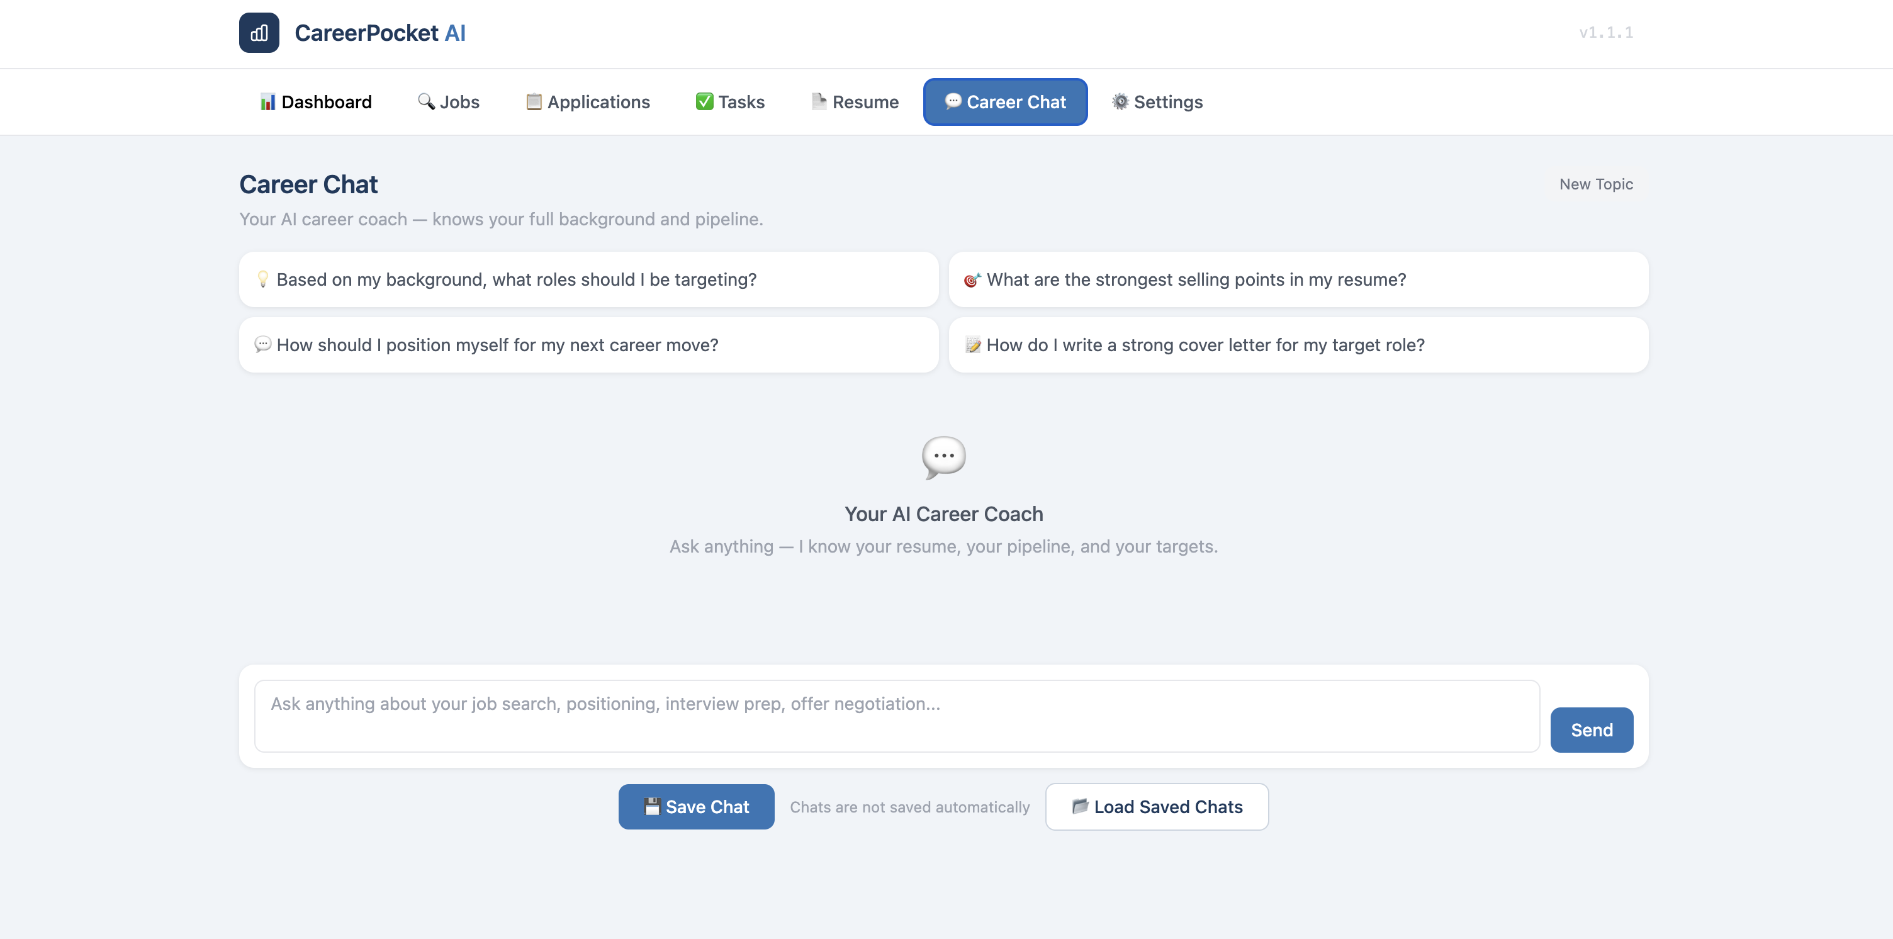The width and height of the screenshot is (1893, 939).
Task: Click the Career Chat tab
Action: [1005, 102]
